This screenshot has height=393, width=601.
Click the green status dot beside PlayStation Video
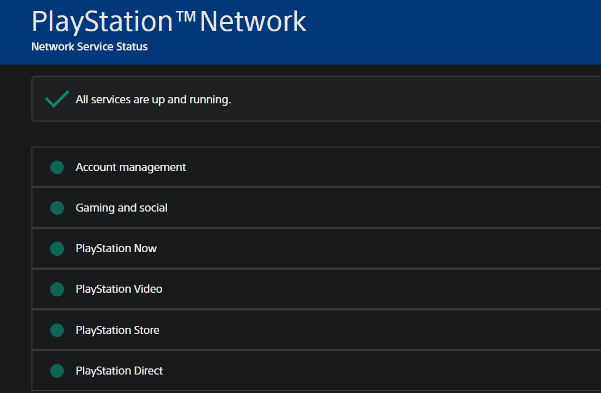(x=57, y=289)
